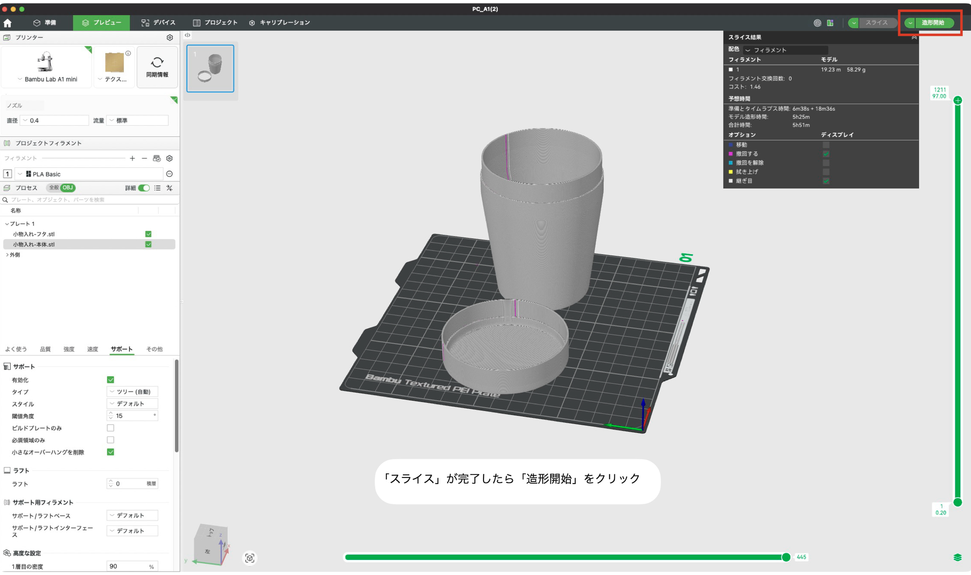Open the support タイプ dropdown ツリー(自動)

(x=133, y=392)
